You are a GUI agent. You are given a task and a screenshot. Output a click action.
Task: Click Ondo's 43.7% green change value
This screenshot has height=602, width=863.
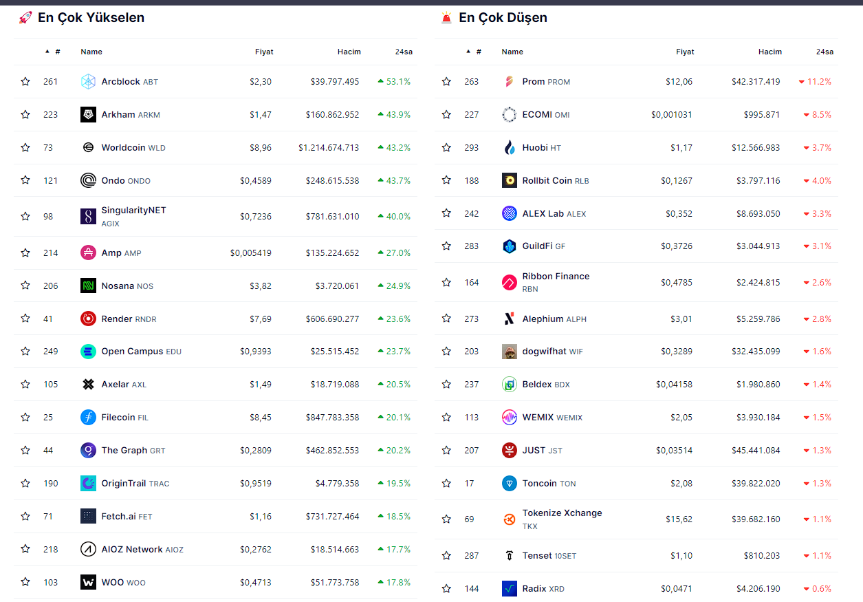pyautogui.click(x=397, y=181)
